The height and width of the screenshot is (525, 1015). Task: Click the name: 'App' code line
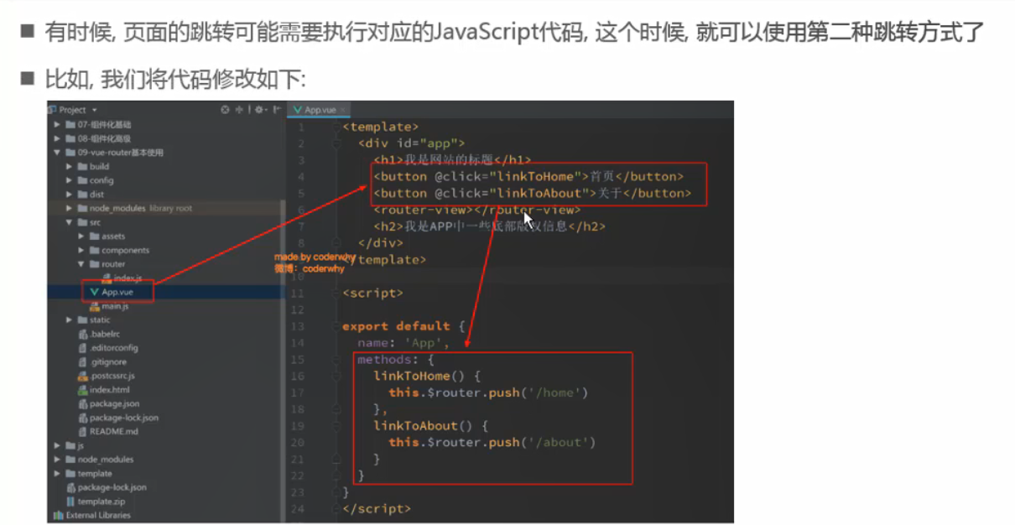tap(403, 343)
